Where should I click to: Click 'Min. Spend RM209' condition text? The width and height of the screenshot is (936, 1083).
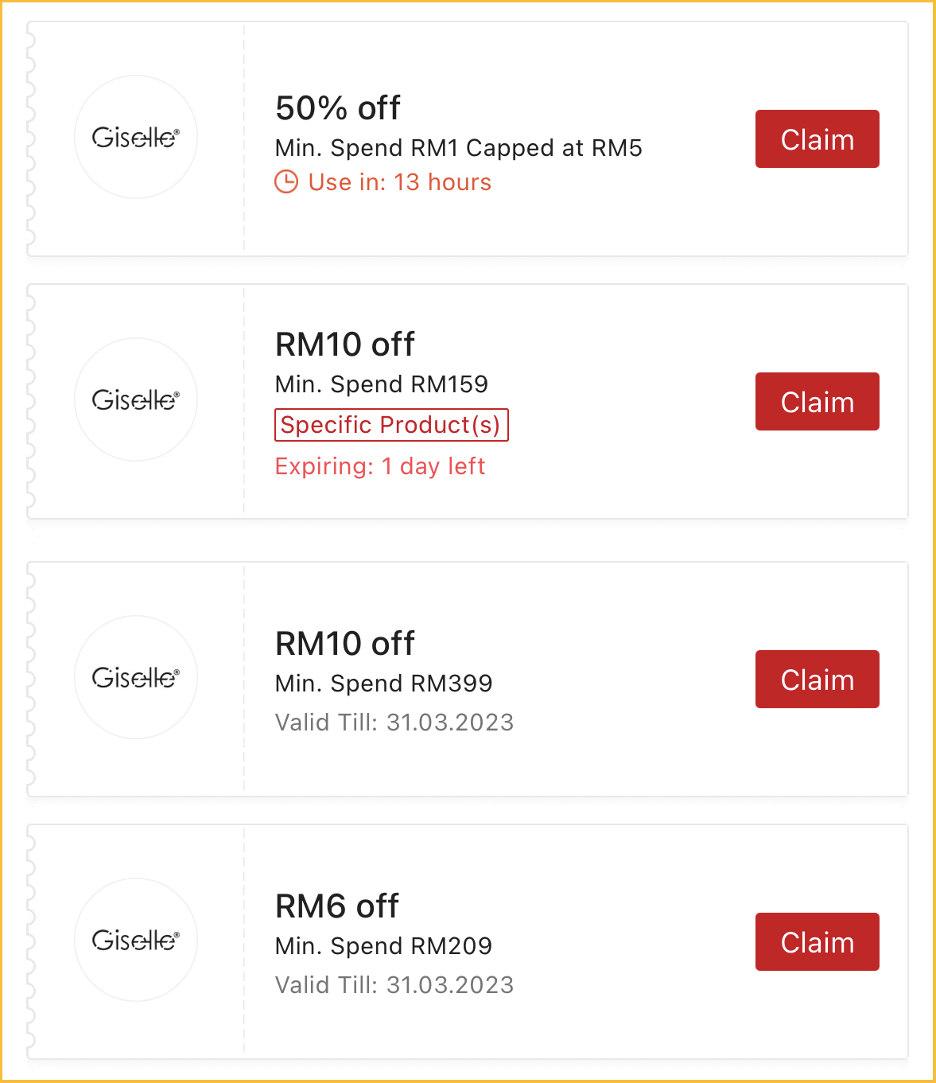[384, 946]
